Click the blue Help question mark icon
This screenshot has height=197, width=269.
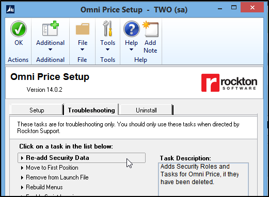coord(132,29)
